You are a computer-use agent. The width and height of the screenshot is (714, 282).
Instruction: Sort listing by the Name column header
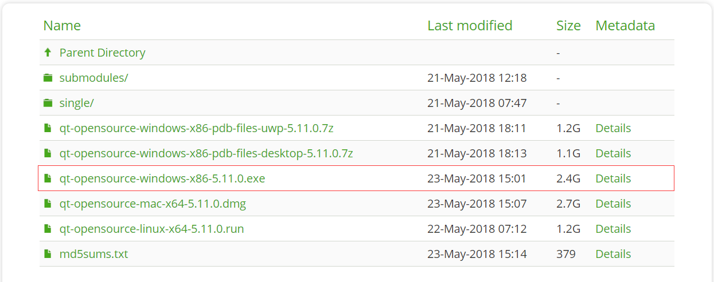(x=62, y=26)
